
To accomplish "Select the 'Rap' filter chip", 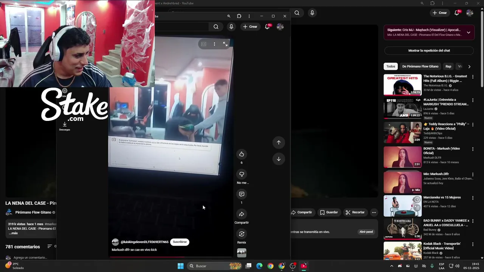I will click(x=448, y=66).
